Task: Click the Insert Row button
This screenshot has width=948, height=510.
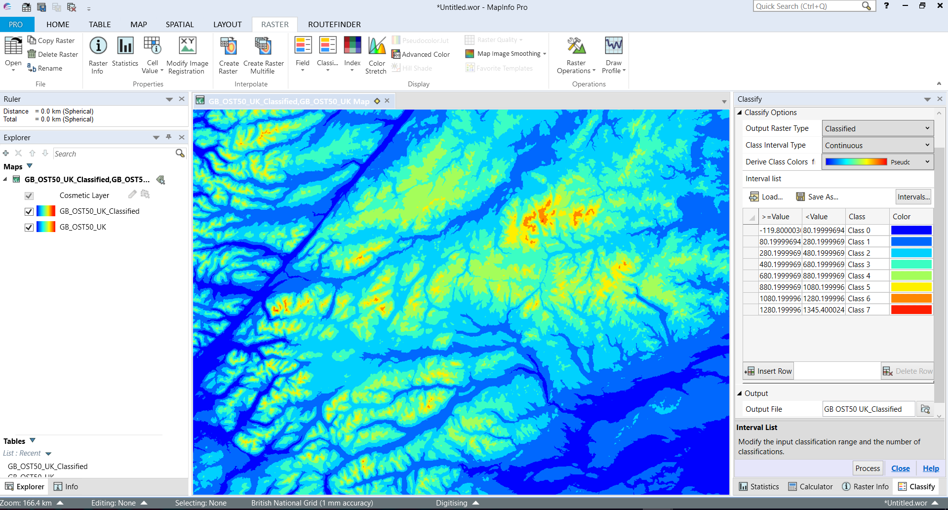Action: pyautogui.click(x=769, y=371)
